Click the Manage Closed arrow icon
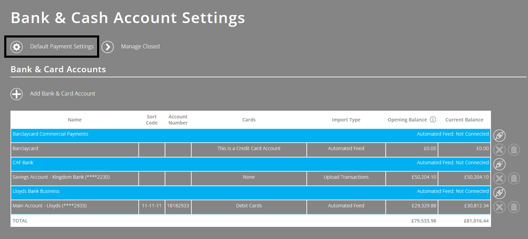528x239 pixels. pyautogui.click(x=108, y=47)
